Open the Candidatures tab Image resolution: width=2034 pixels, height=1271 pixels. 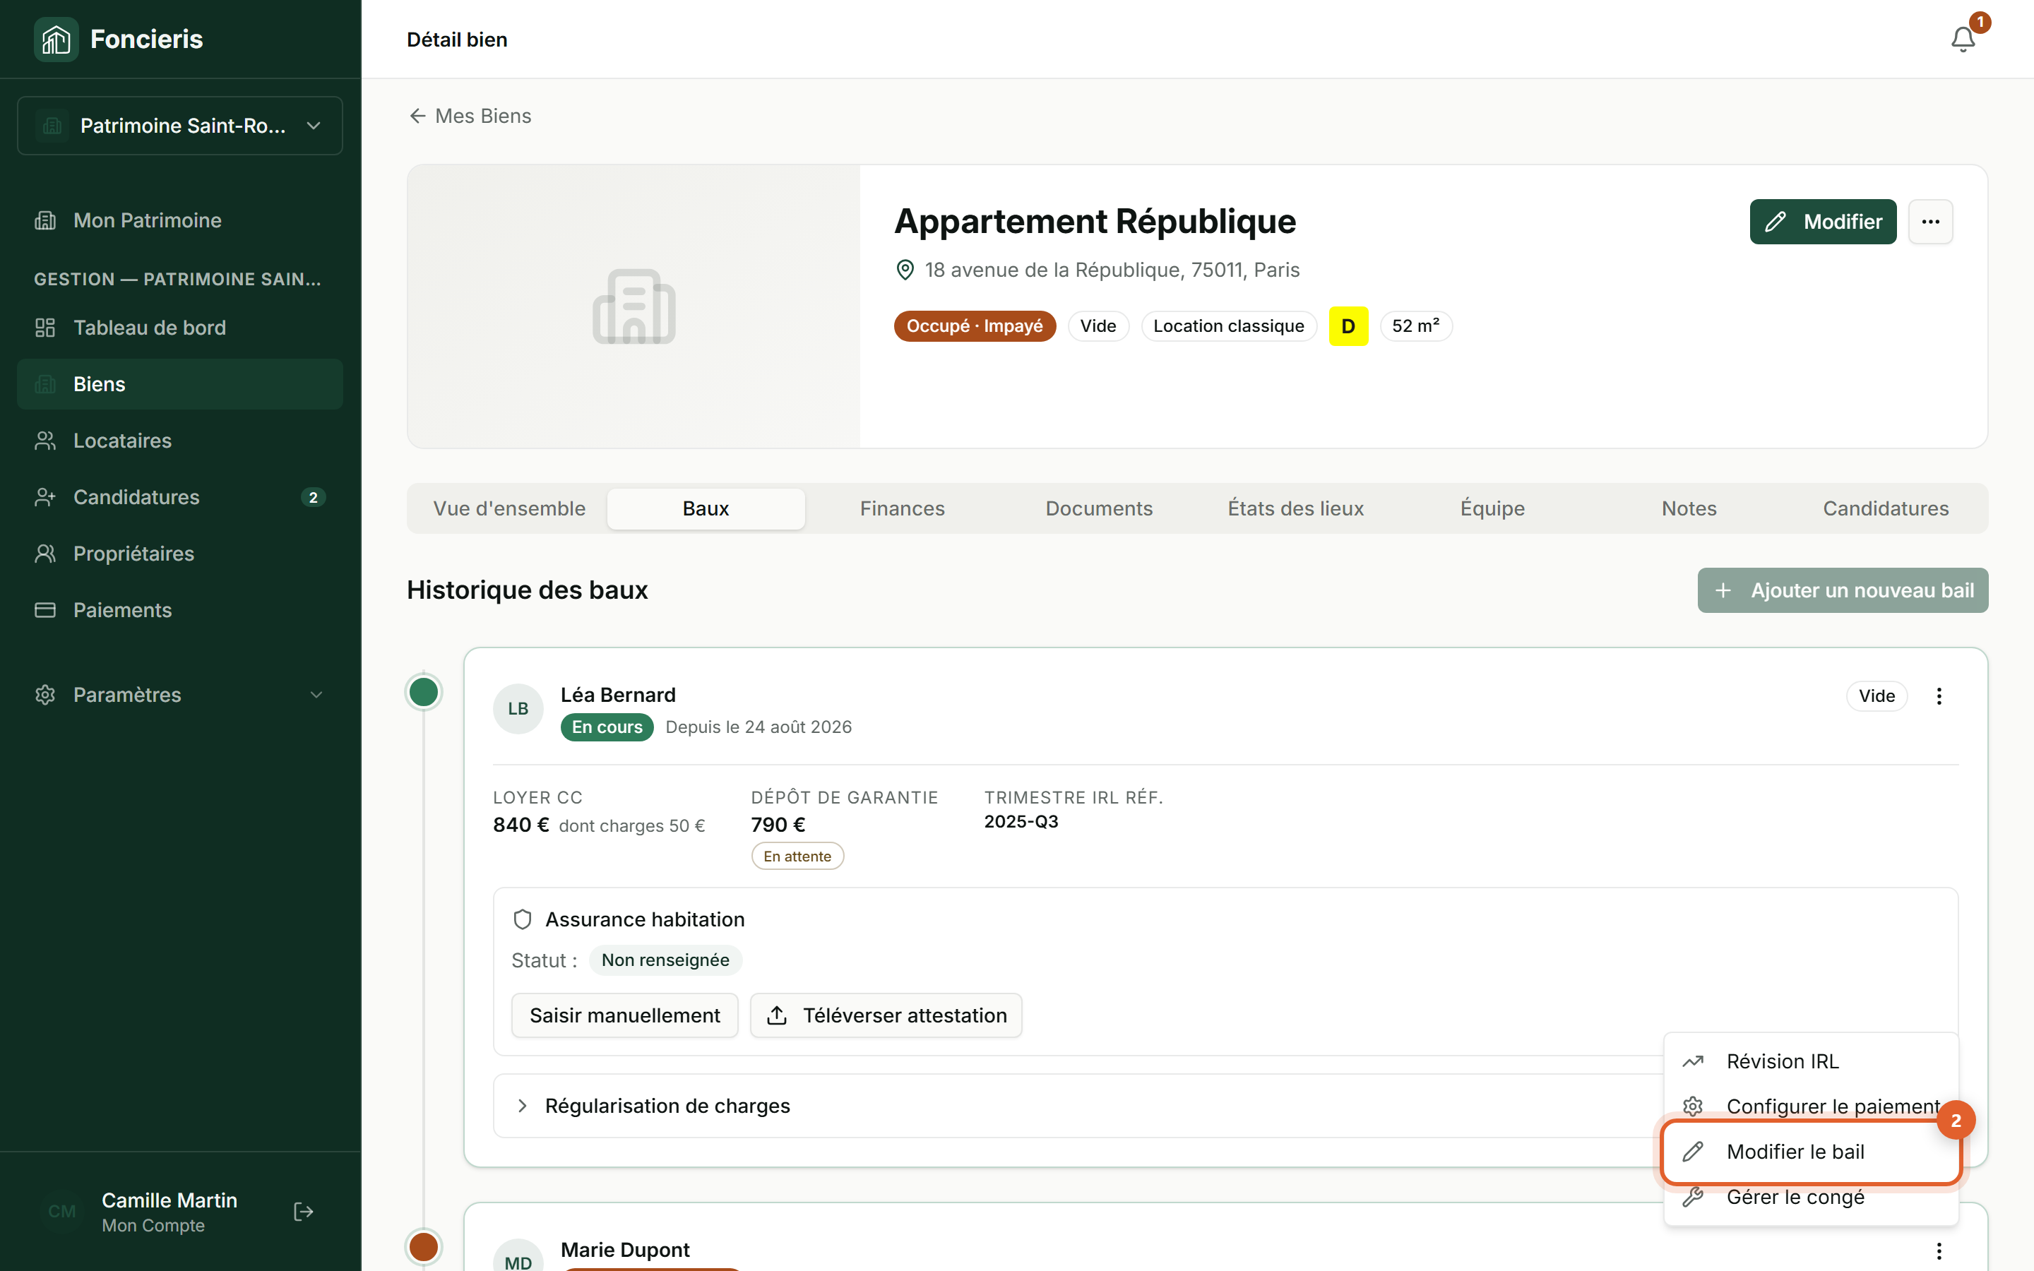(x=1886, y=508)
